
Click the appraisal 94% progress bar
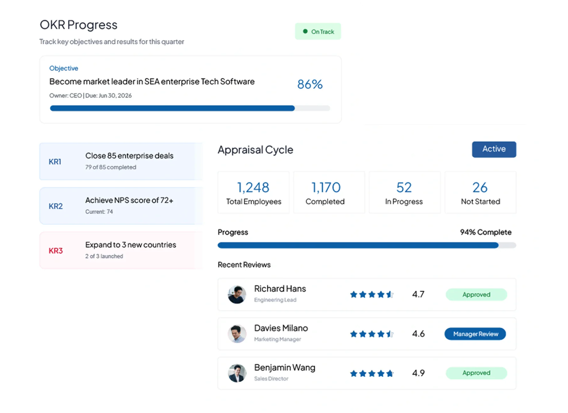(367, 245)
